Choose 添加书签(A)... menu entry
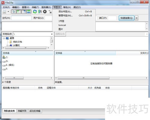 coord(74,11)
